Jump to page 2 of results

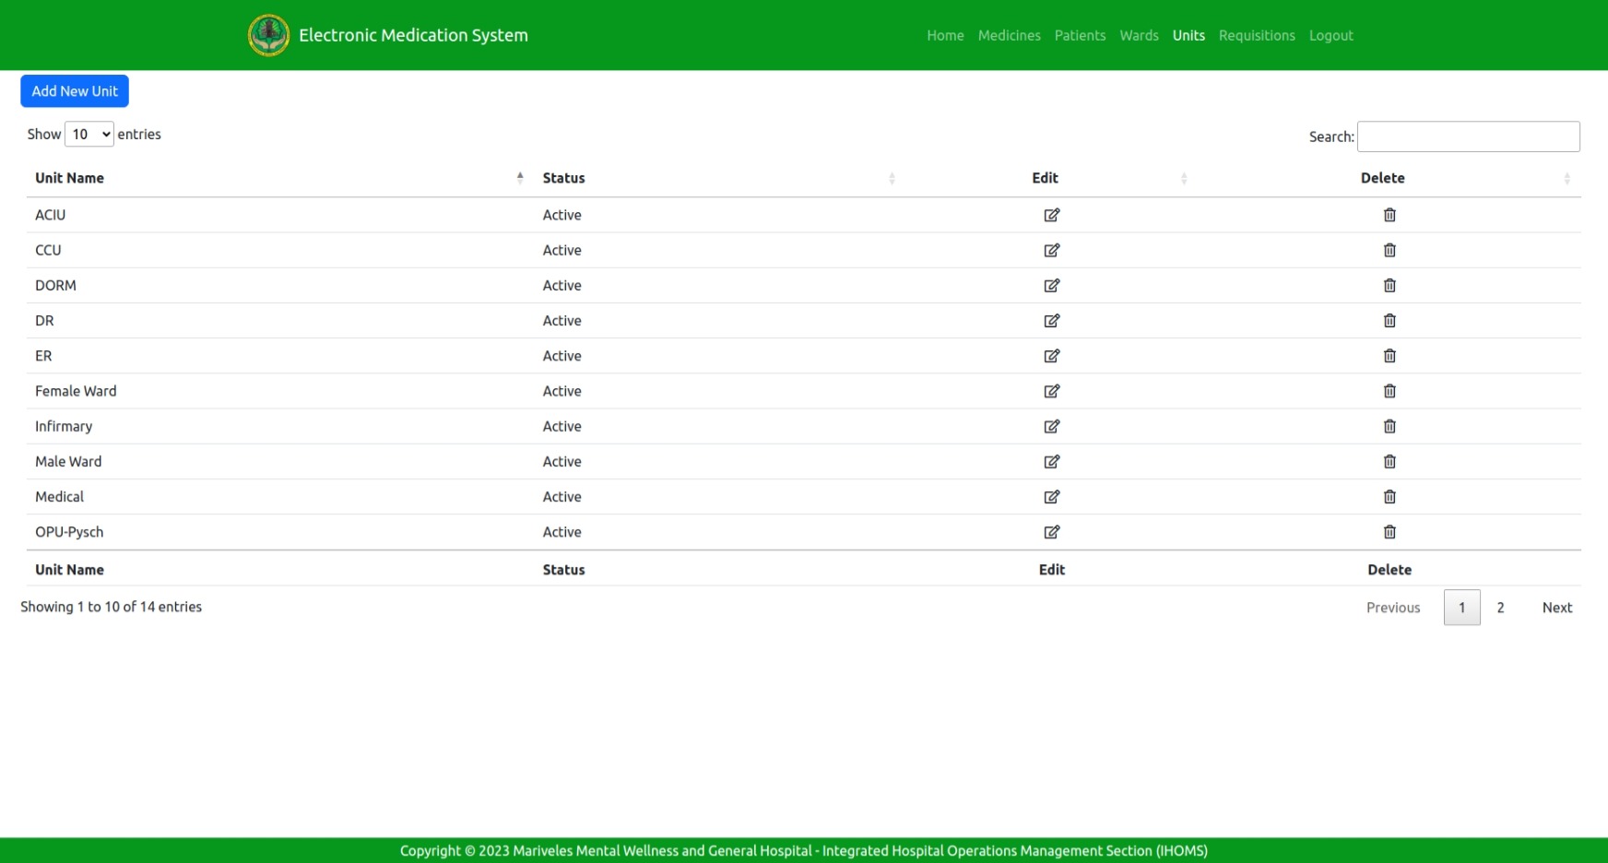1500,608
